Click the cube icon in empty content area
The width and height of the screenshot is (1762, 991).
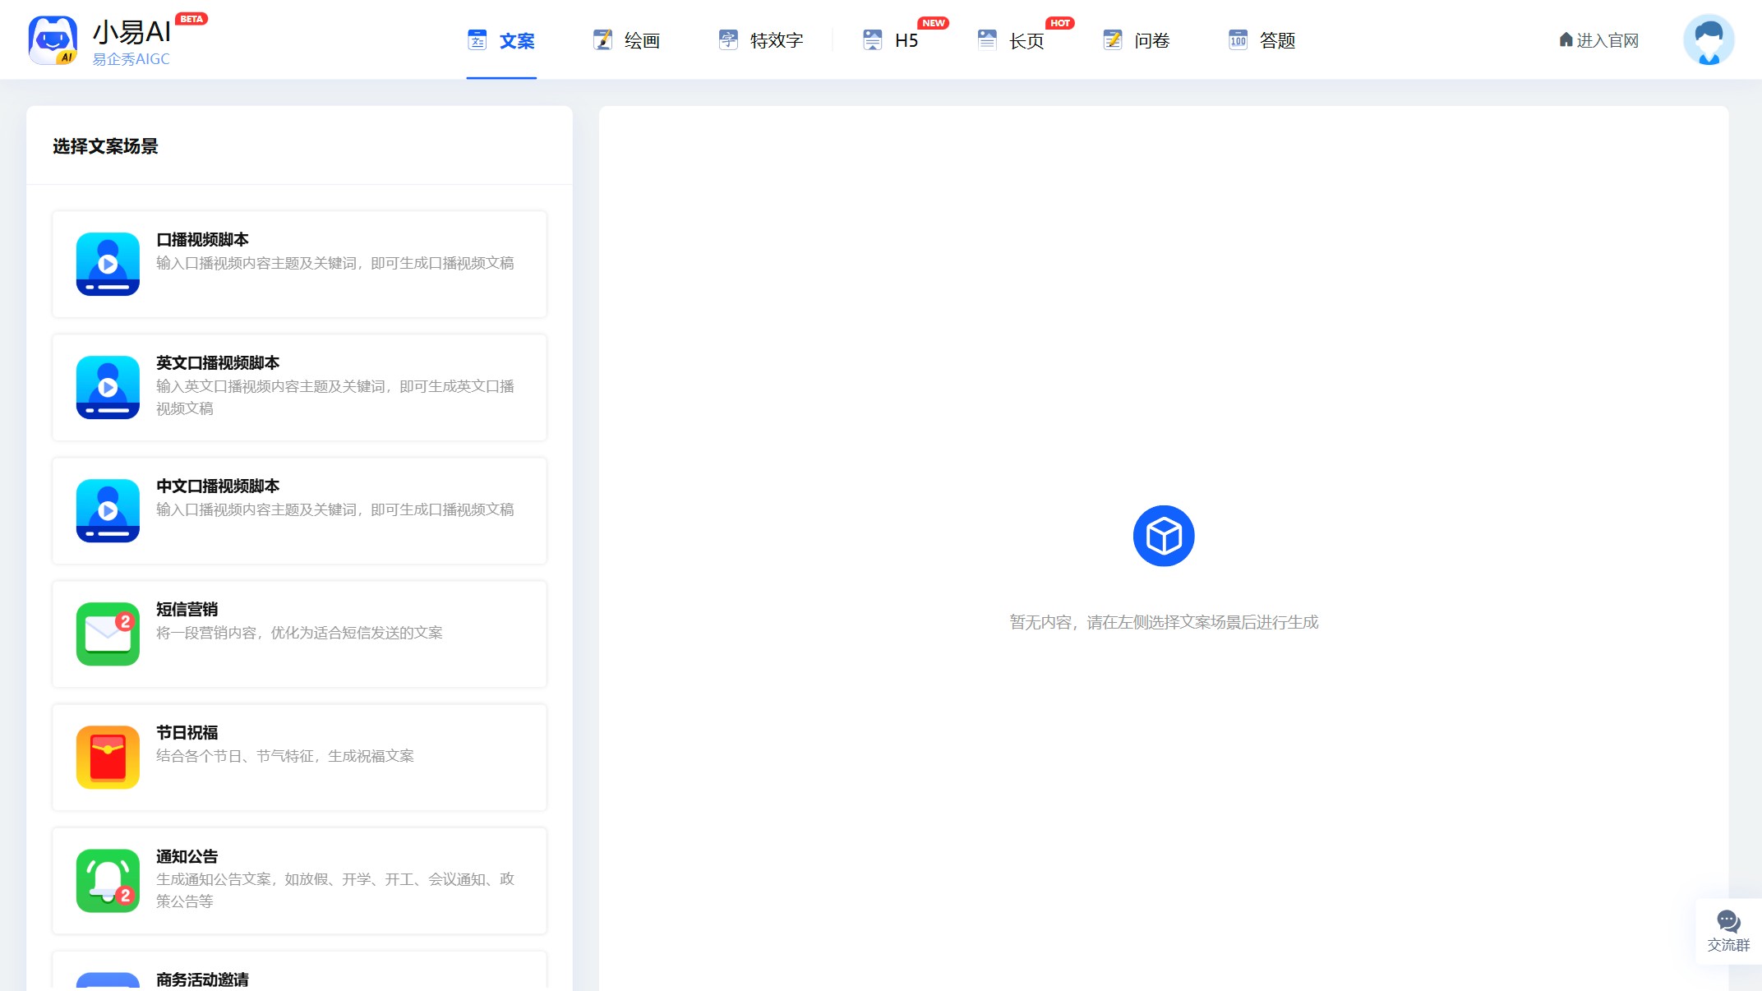[x=1164, y=535]
